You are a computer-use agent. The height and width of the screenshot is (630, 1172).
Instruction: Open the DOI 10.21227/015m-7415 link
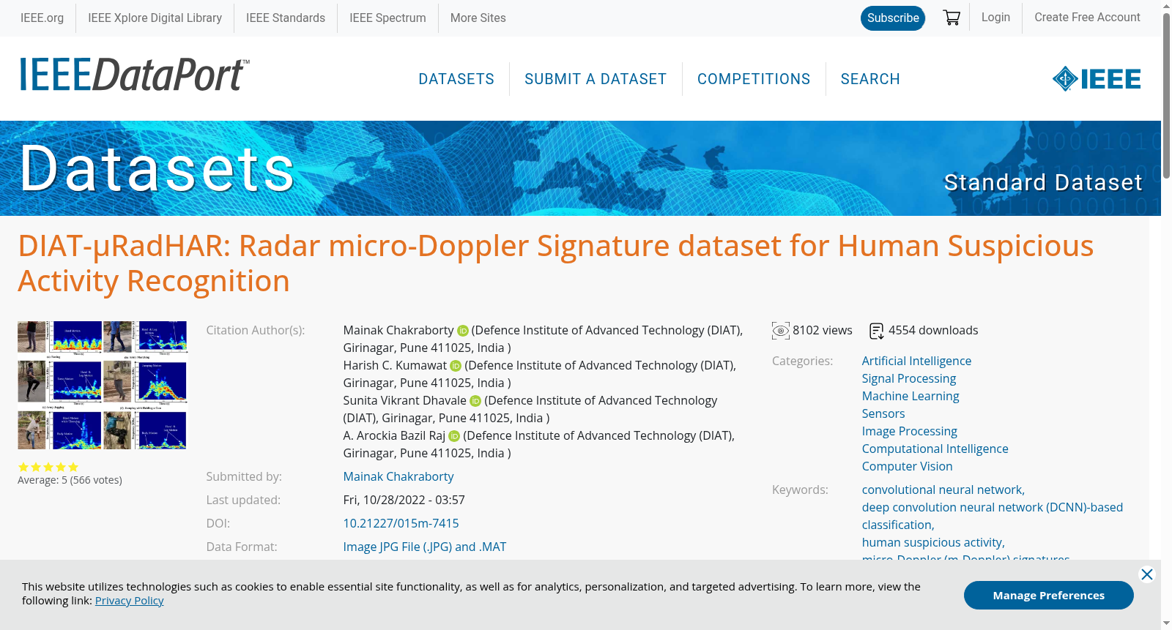tap(401, 524)
